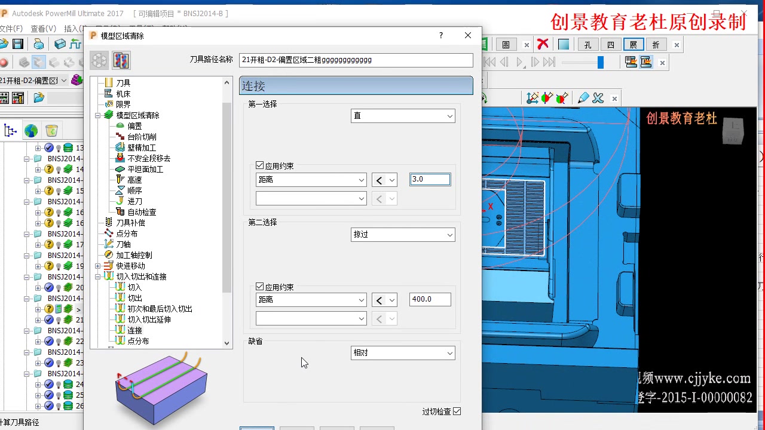The height and width of the screenshot is (430, 765).
Task: Select 切入切出延伸 page in tree
Action: click(x=149, y=320)
